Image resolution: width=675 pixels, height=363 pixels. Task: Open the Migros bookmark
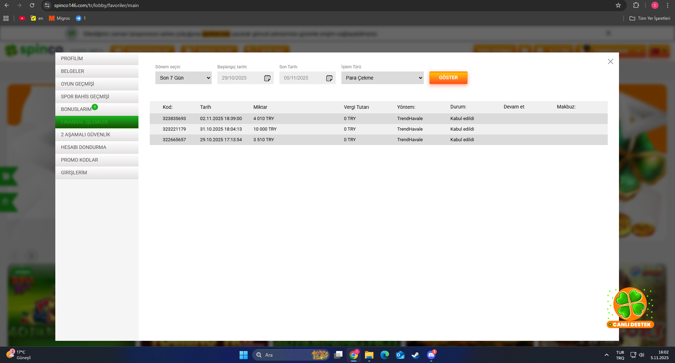pyautogui.click(x=59, y=18)
